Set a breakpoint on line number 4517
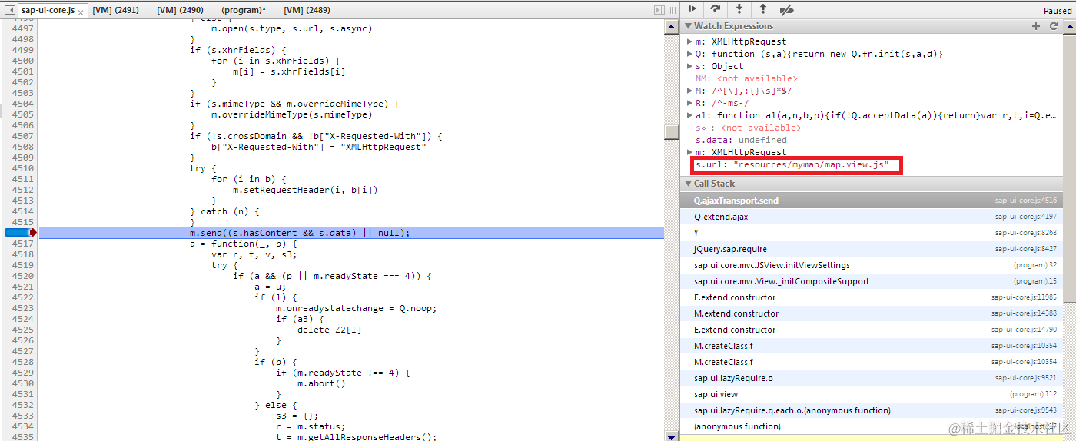Image resolution: width=1076 pixels, height=441 pixels. pyautogui.click(x=22, y=244)
